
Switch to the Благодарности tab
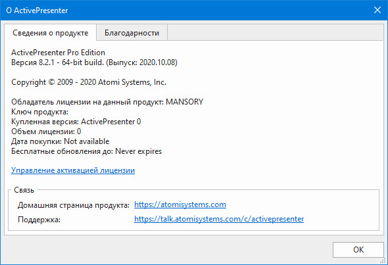pos(132,33)
